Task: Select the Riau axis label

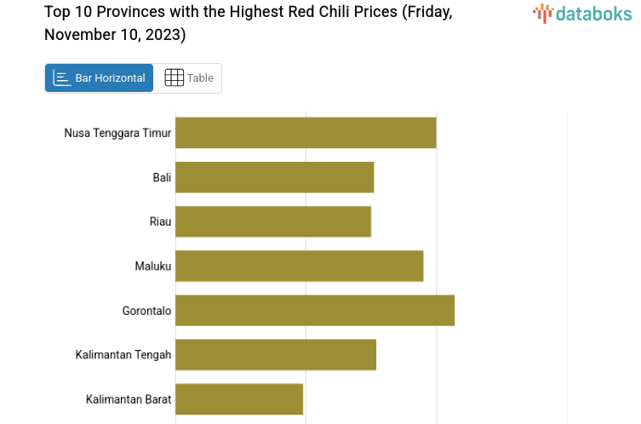Action: (x=160, y=221)
